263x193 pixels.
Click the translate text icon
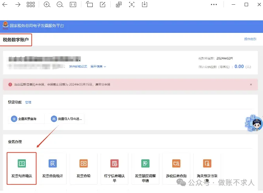(x=119, y=5)
